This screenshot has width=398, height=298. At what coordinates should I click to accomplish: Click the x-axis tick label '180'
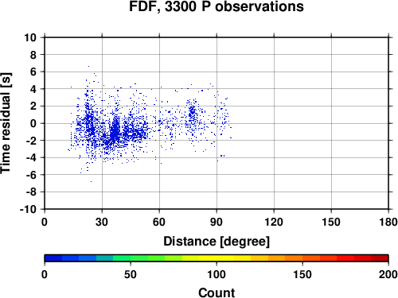[388, 222]
